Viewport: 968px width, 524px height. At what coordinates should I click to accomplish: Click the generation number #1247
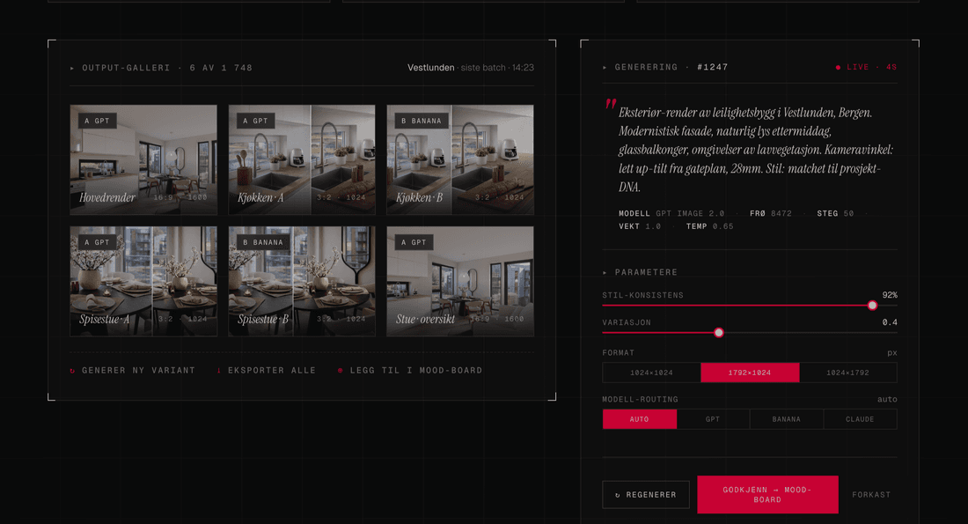tap(713, 67)
